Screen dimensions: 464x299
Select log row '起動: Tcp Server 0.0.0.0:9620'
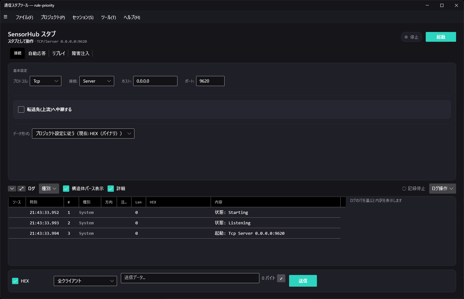point(175,234)
